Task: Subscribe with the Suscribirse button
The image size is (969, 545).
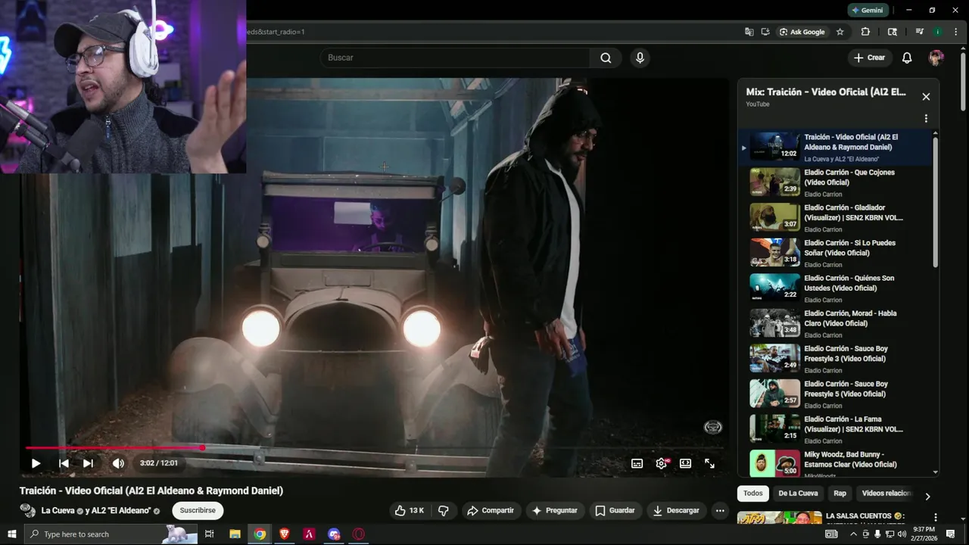Action: click(198, 511)
